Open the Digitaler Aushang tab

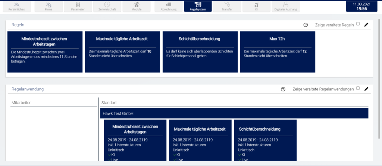pos(286,6)
